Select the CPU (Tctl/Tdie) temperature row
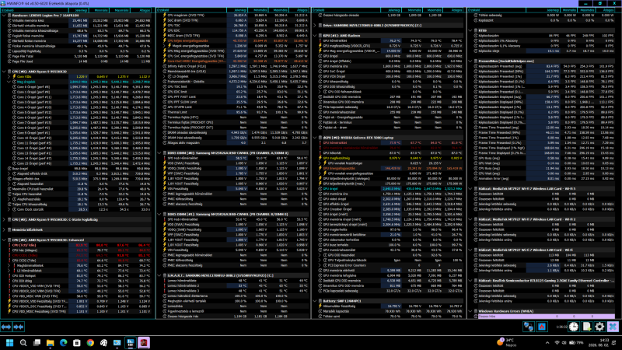Image resolution: width=622 pixels, height=350 pixels. (x=79, y=245)
